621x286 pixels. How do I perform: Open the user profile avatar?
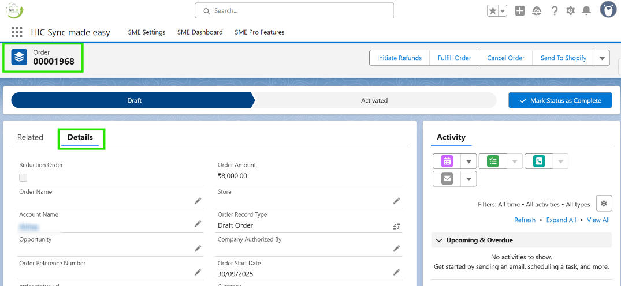pyautogui.click(x=608, y=10)
